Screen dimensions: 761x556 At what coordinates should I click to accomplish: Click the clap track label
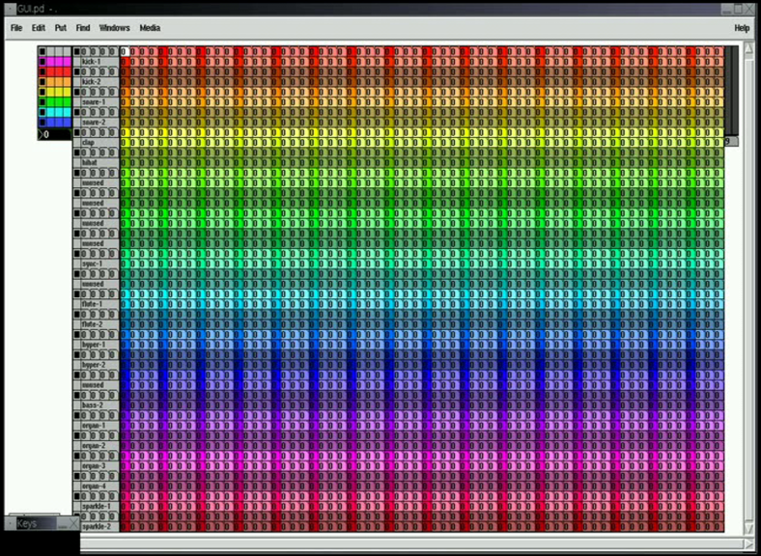point(88,143)
